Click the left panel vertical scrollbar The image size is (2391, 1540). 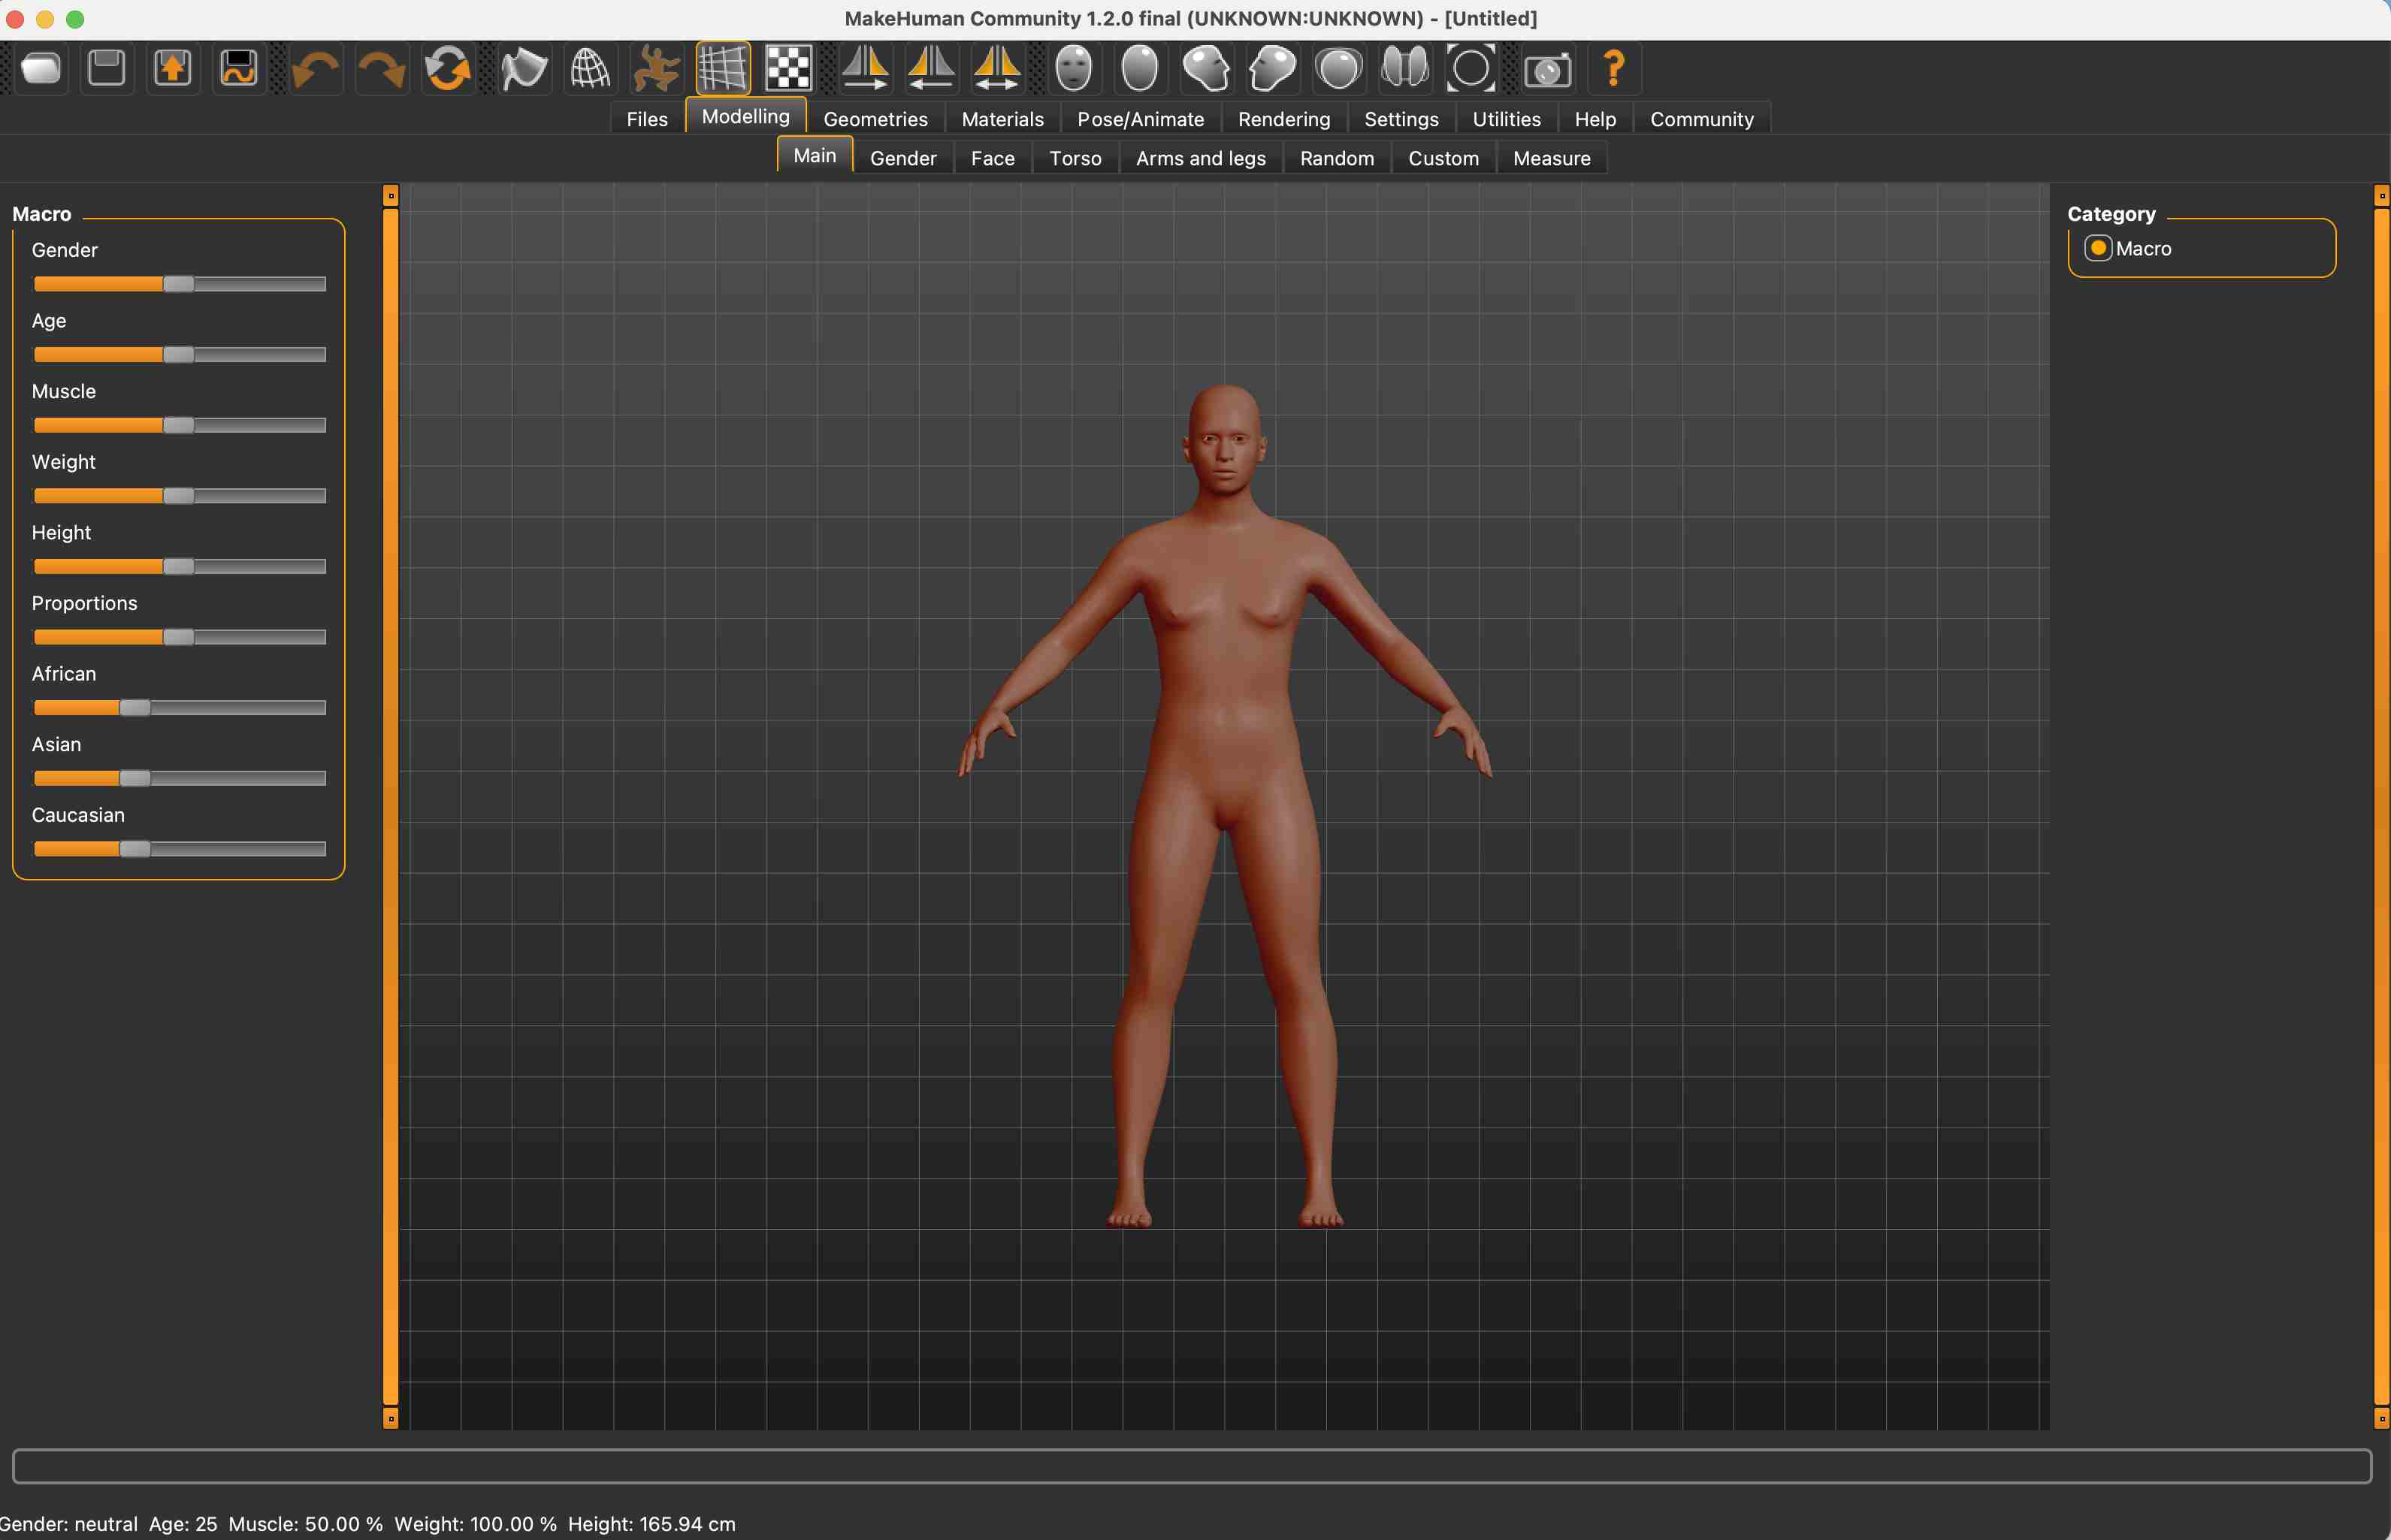391,806
